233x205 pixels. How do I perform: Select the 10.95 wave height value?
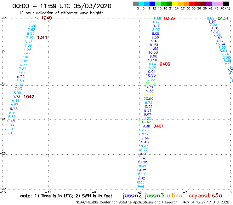(151, 76)
